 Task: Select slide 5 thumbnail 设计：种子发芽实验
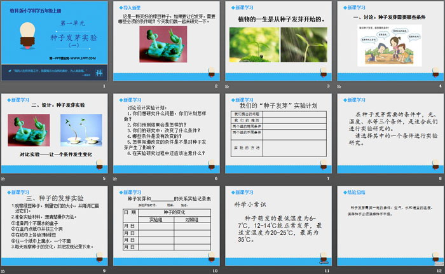(x=55, y=134)
